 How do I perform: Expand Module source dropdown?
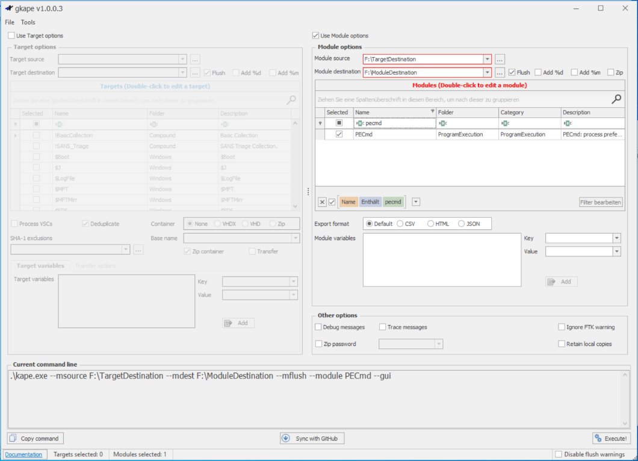(x=487, y=60)
